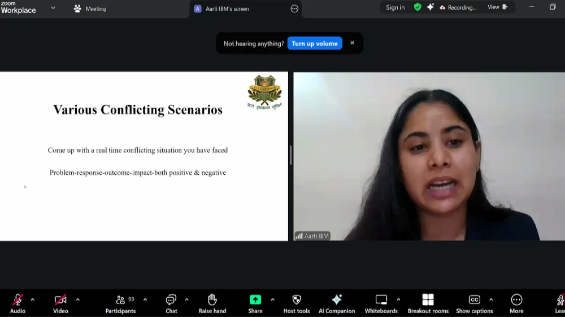Click the Turn up volume button
Viewport: 565px width, 317px height.
tap(315, 43)
